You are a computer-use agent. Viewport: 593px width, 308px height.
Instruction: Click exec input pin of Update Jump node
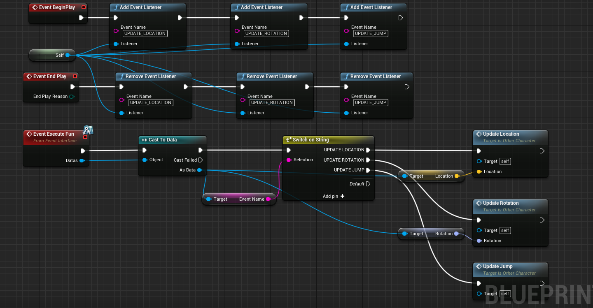pos(479,283)
